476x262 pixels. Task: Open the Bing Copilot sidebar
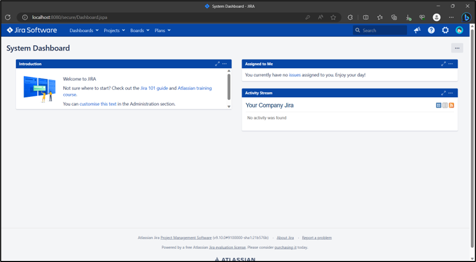[466, 17]
